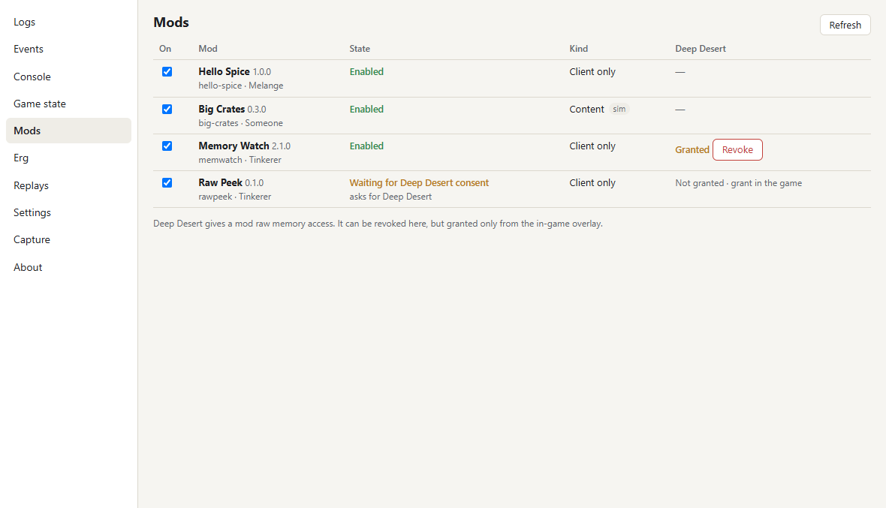
Task: Open the Console page
Action: click(68, 77)
